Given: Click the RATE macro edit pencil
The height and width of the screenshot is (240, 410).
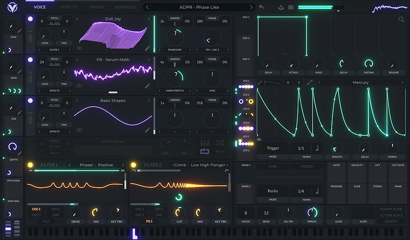Looking at the screenshot, I should point(20,72).
